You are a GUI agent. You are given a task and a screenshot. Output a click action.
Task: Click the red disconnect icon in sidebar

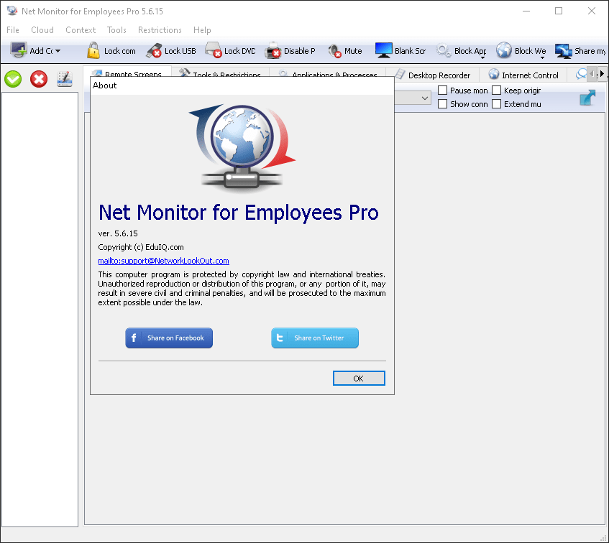click(38, 79)
